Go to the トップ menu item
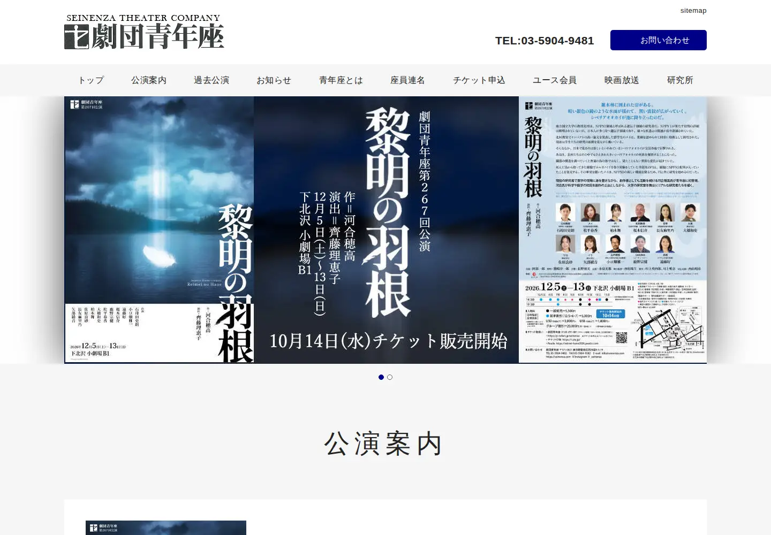This screenshot has width=771, height=535. click(x=91, y=80)
